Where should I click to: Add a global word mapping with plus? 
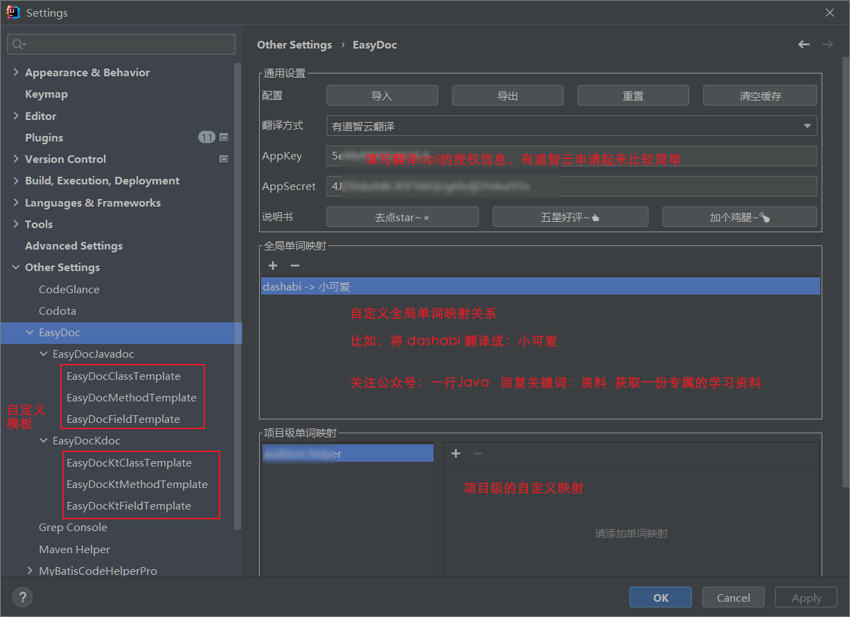pos(273,266)
